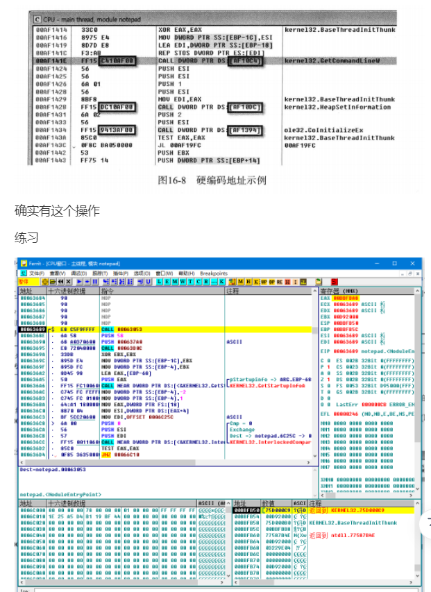Click the red S toolbar icon

point(334,281)
